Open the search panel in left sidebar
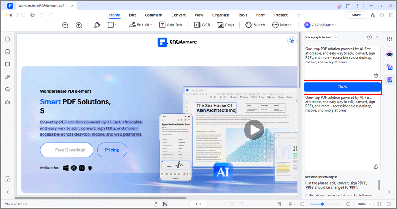 [8, 90]
